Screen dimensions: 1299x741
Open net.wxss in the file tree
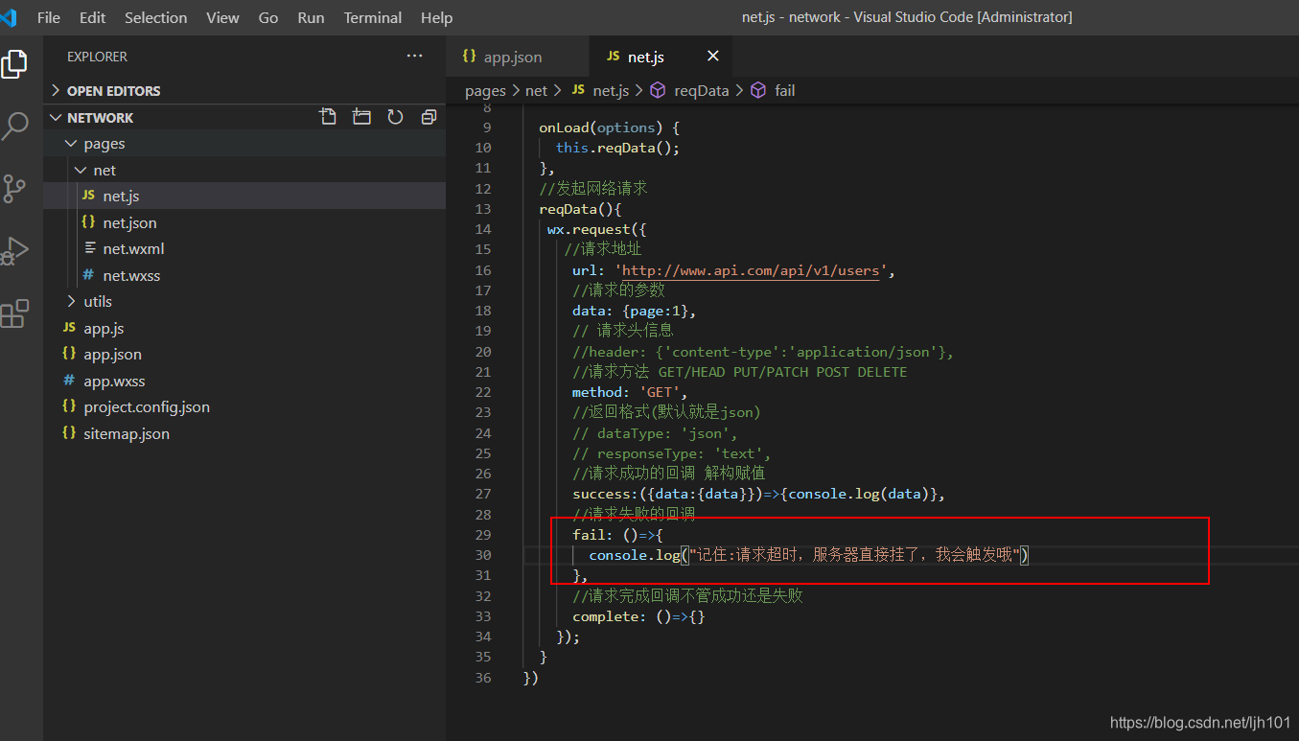click(244, 275)
